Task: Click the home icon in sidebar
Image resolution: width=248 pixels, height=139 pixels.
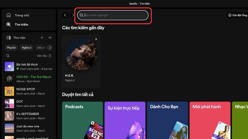Action: [x=9, y=15]
